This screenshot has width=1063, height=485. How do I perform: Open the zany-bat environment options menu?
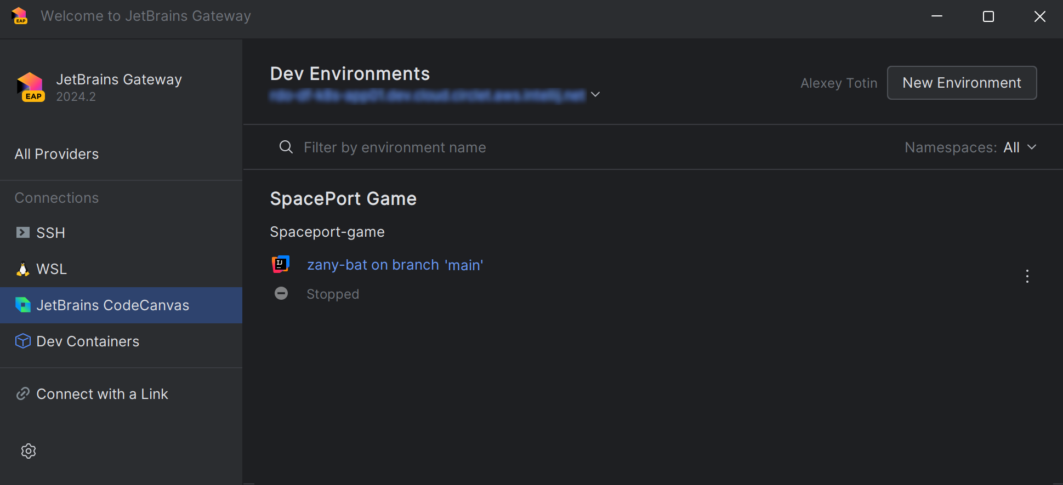pyautogui.click(x=1027, y=276)
